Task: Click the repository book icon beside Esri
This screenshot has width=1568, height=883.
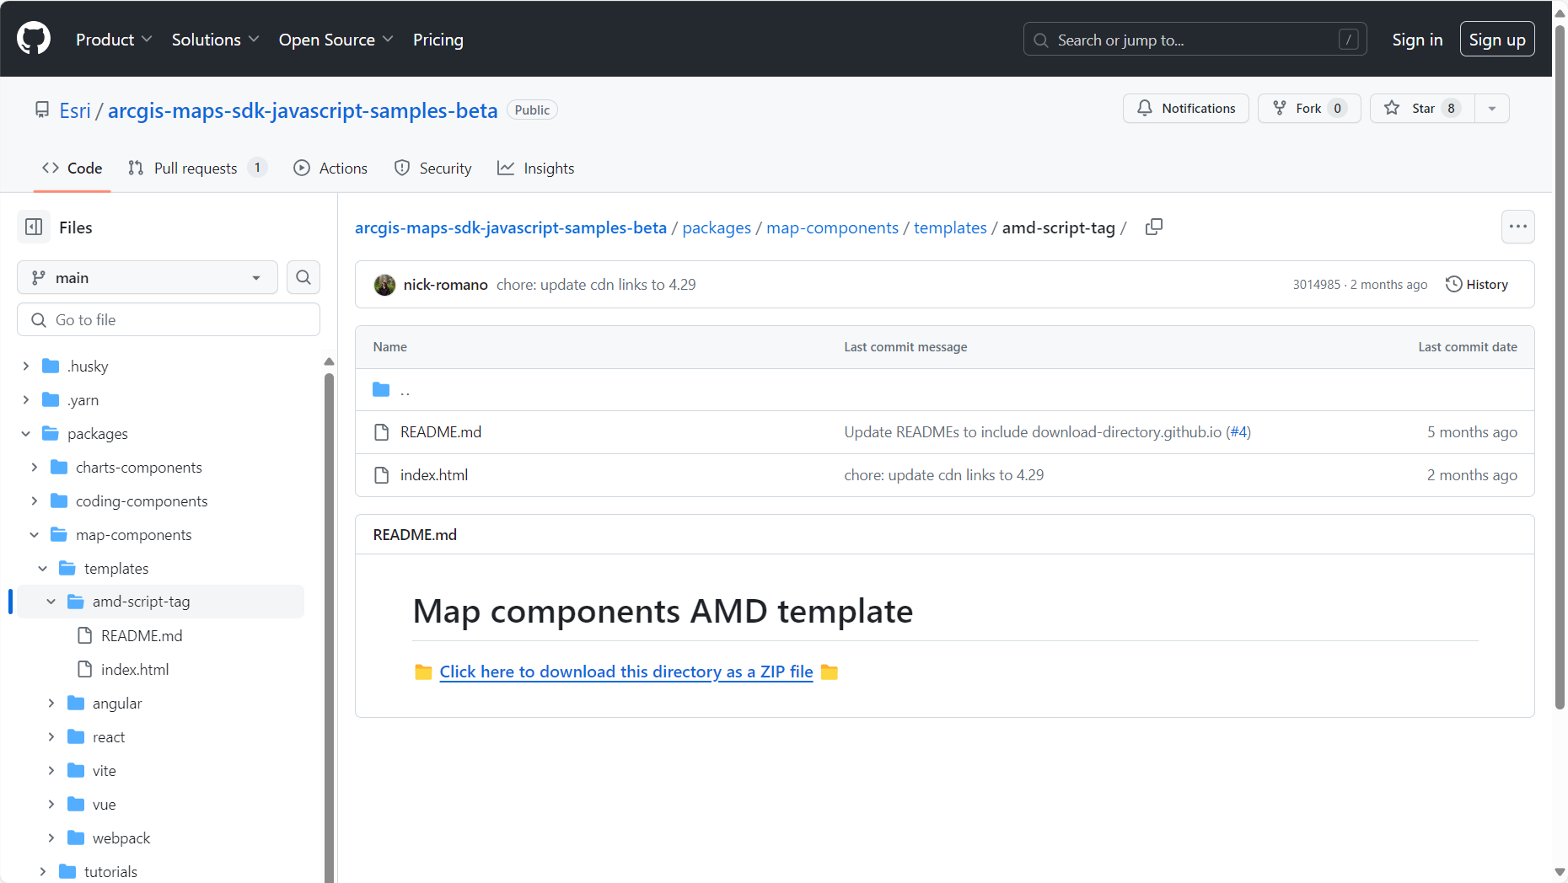Action: point(42,110)
